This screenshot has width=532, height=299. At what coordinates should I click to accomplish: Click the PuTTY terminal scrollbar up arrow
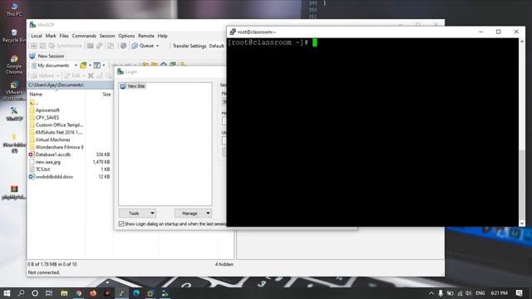click(522, 42)
